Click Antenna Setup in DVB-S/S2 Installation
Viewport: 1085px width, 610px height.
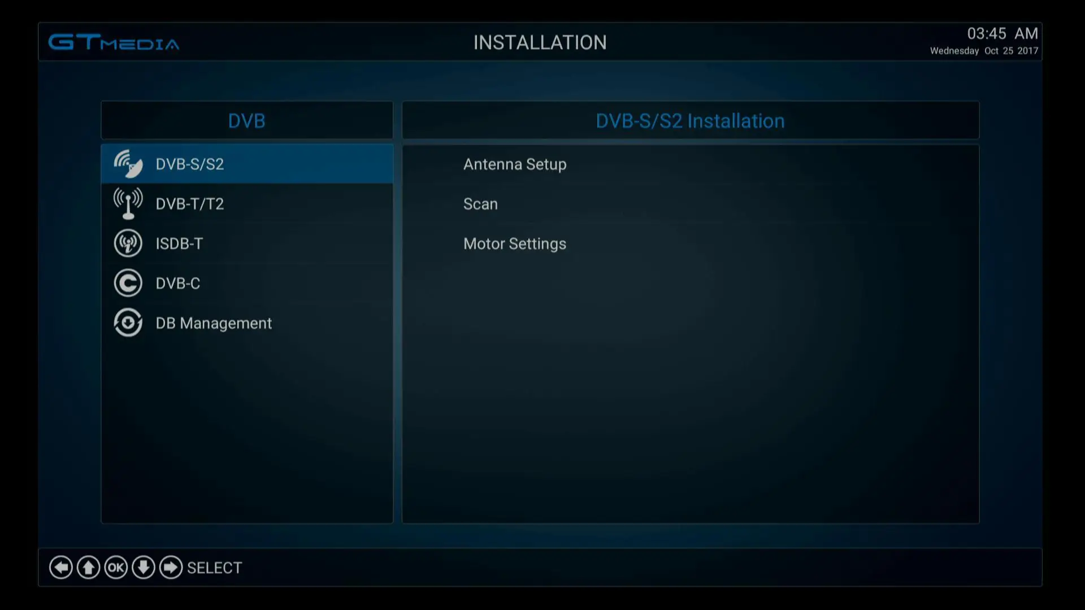point(514,164)
